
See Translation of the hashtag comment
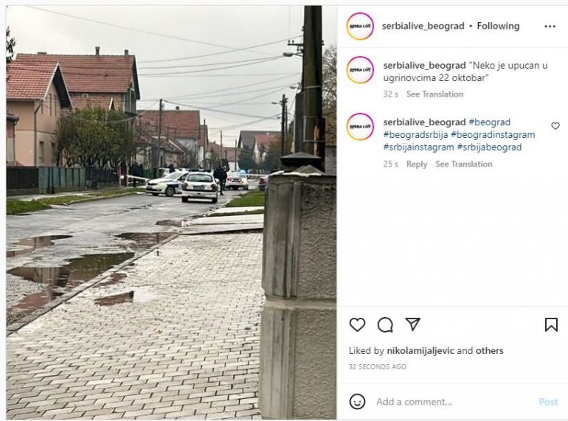point(464,164)
